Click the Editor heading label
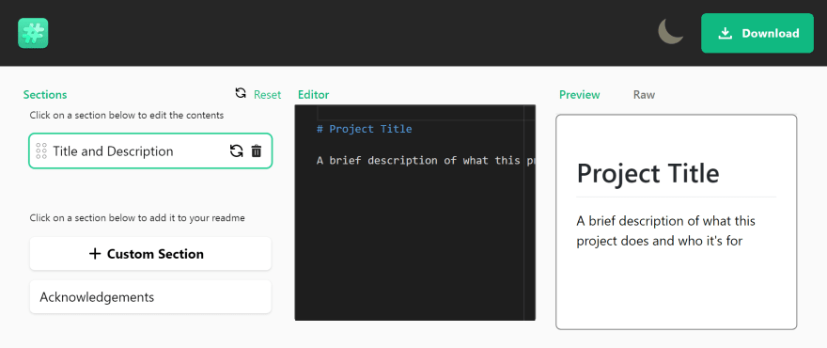Image resolution: width=827 pixels, height=348 pixels. click(313, 95)
